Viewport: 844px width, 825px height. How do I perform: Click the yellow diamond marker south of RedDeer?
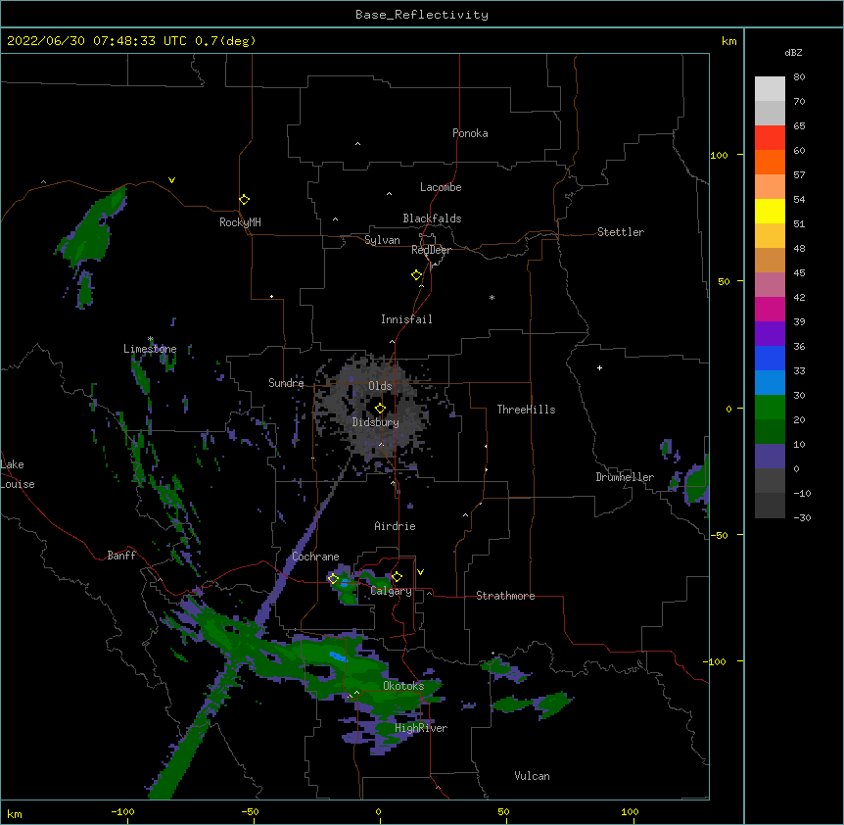pos(417,274)
